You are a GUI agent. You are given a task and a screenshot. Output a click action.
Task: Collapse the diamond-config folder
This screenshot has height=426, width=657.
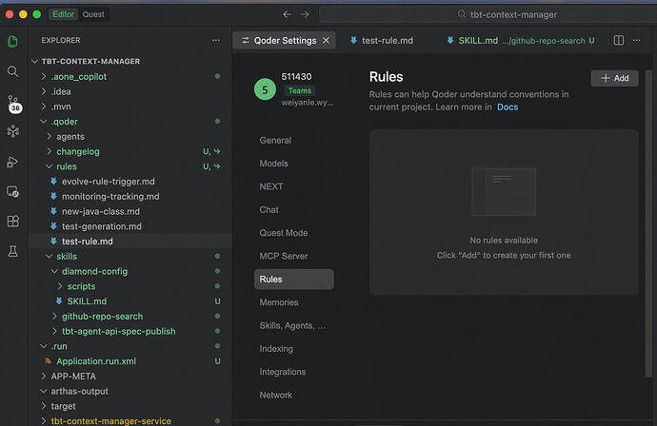(54, 271)
